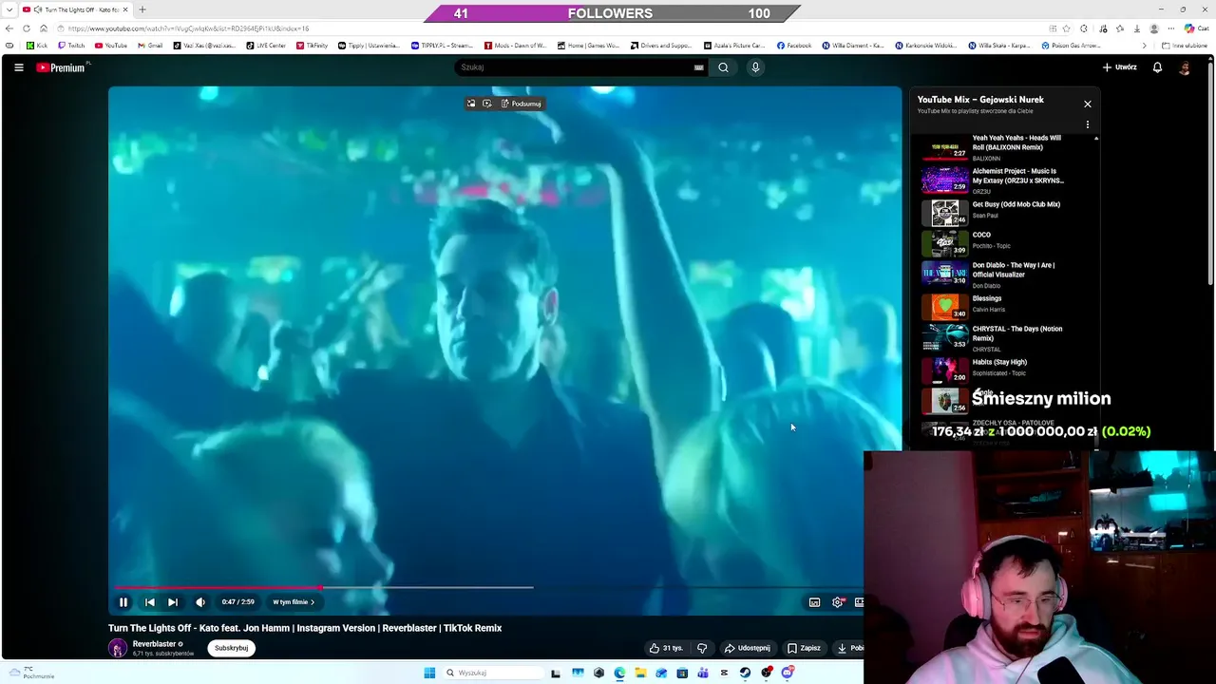This screenshot has width=1216, height=684.
Task: Click the browser address bar URL
Action: point(188,28)
